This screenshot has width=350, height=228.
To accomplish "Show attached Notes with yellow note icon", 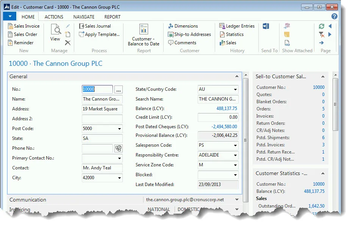I will point(287,34).
